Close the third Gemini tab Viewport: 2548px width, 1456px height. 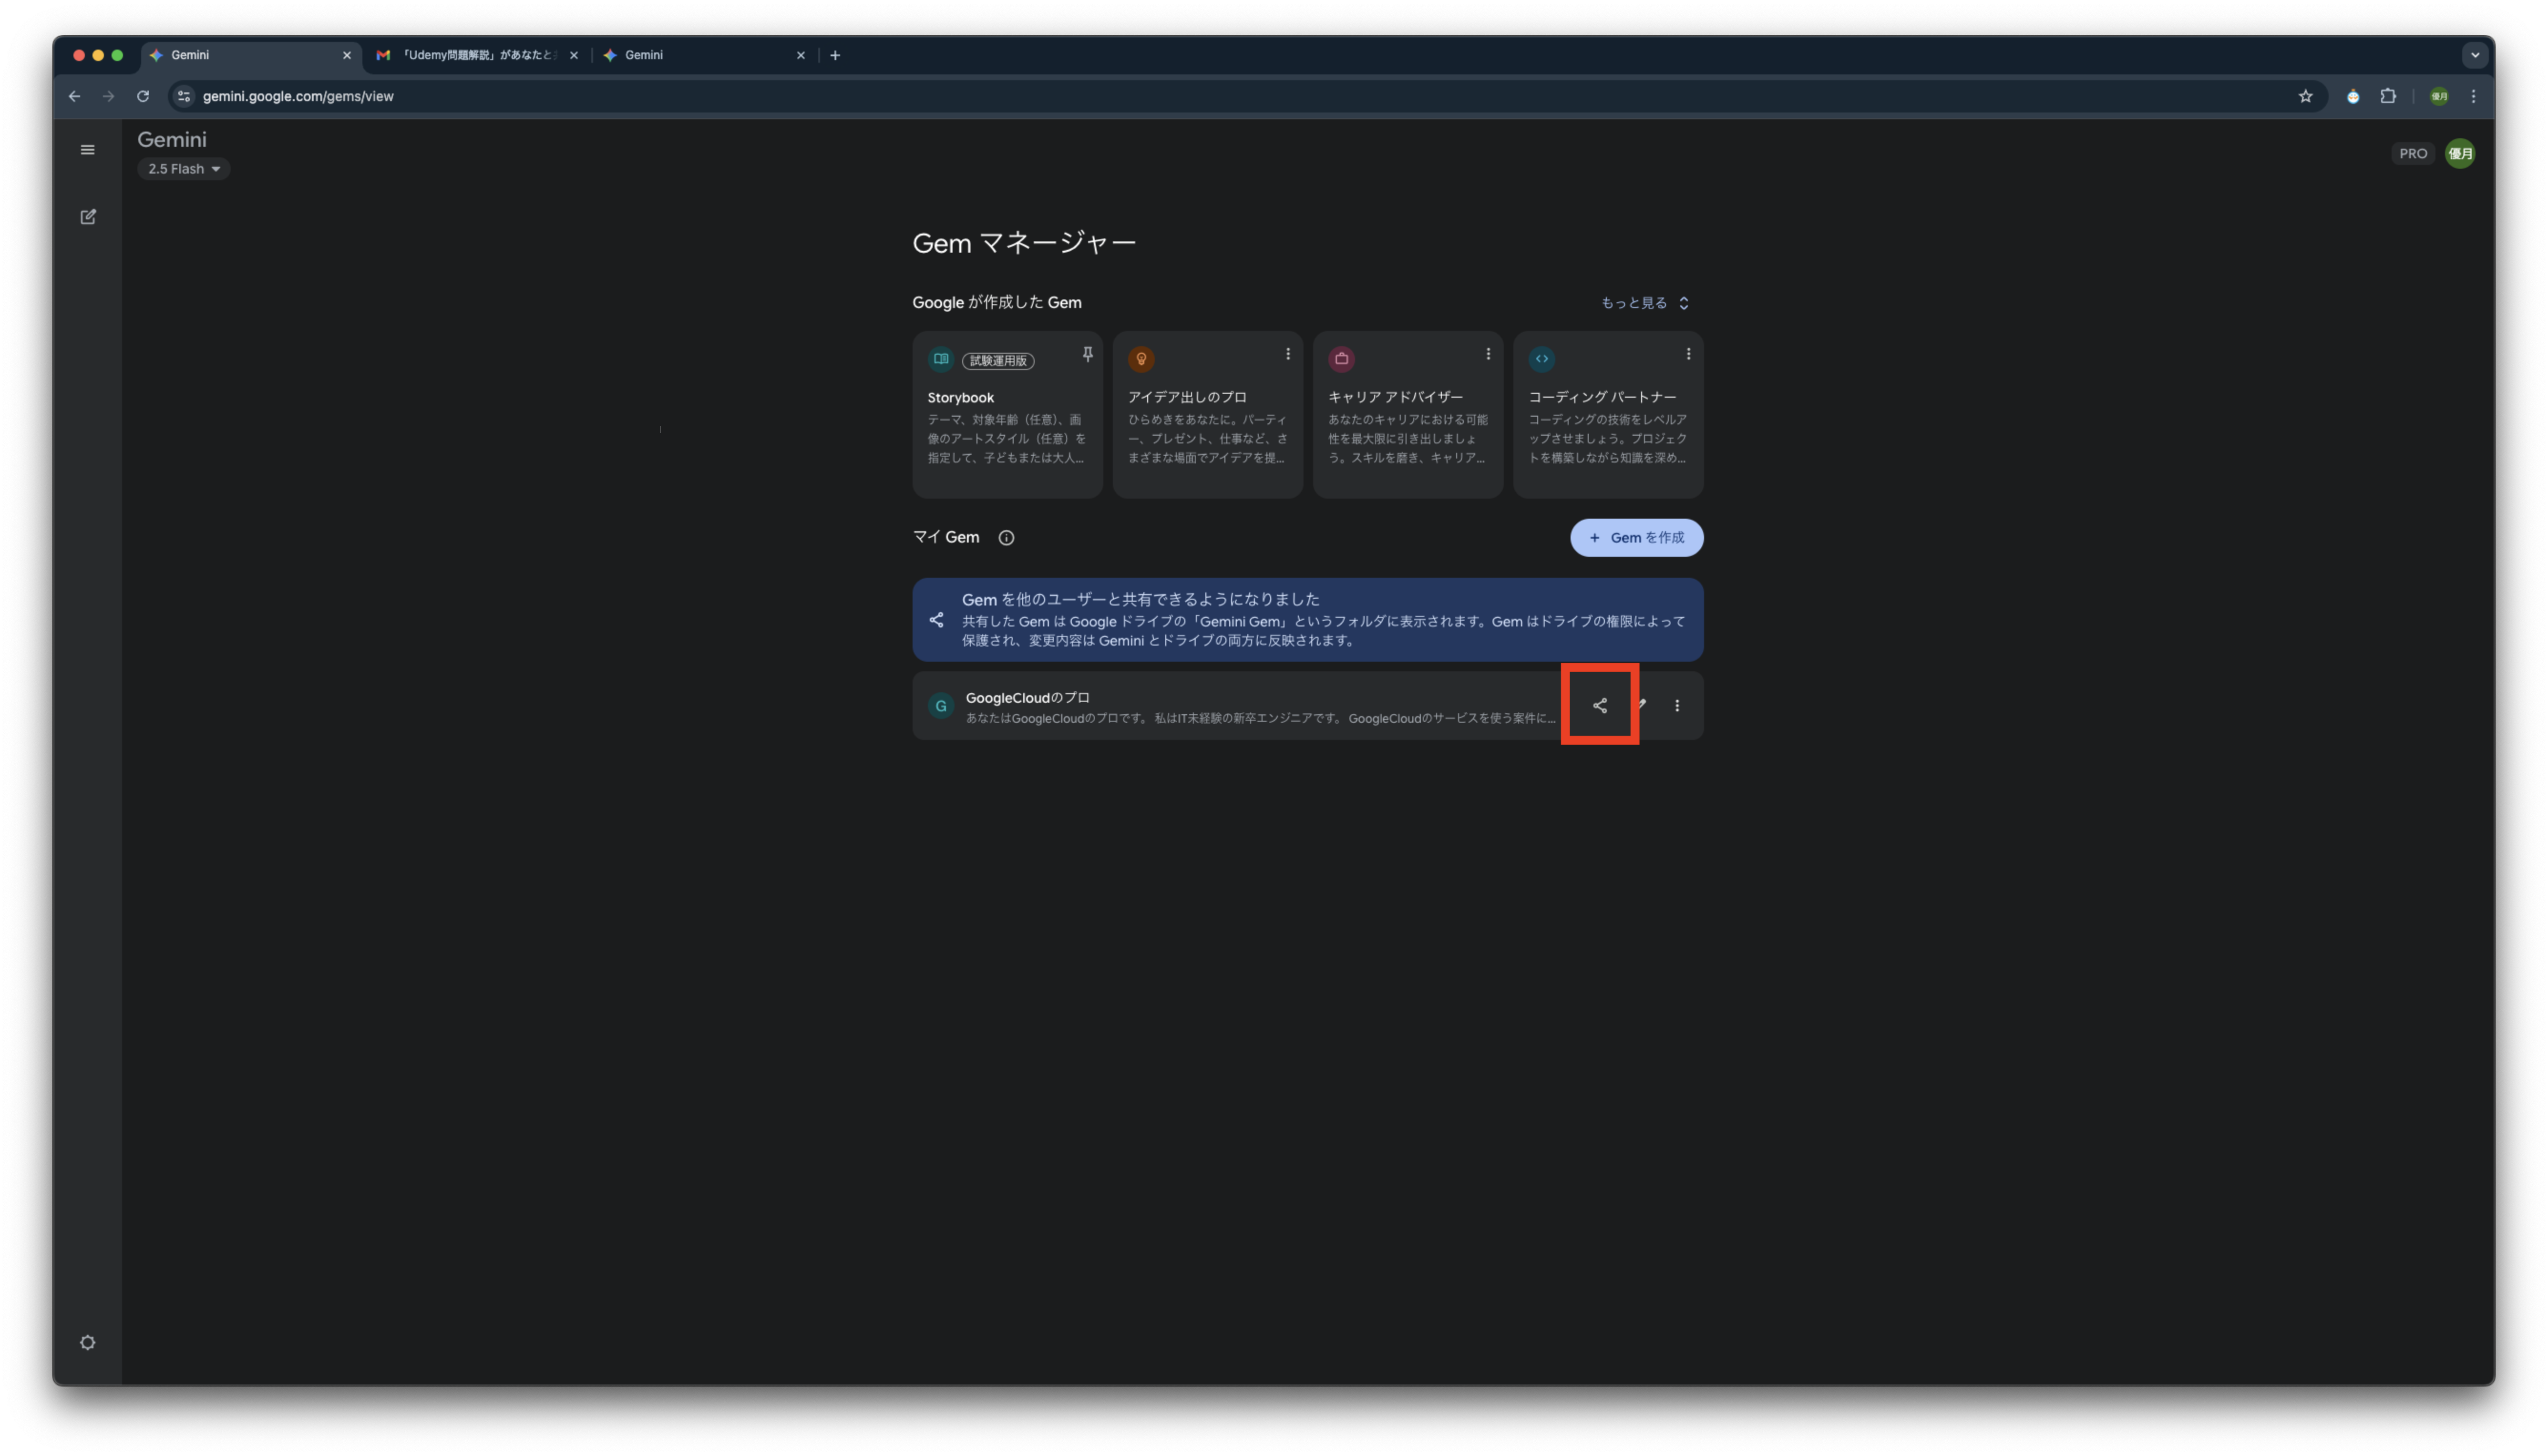click(x=801, y=55)
